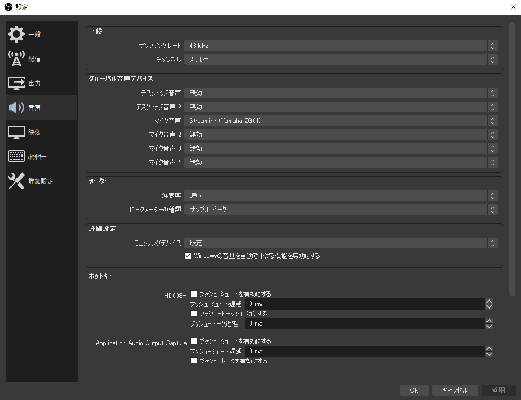Click the settings panel vertical scrollbar
The width and height of the screenshot is (521, 400).
512,160
